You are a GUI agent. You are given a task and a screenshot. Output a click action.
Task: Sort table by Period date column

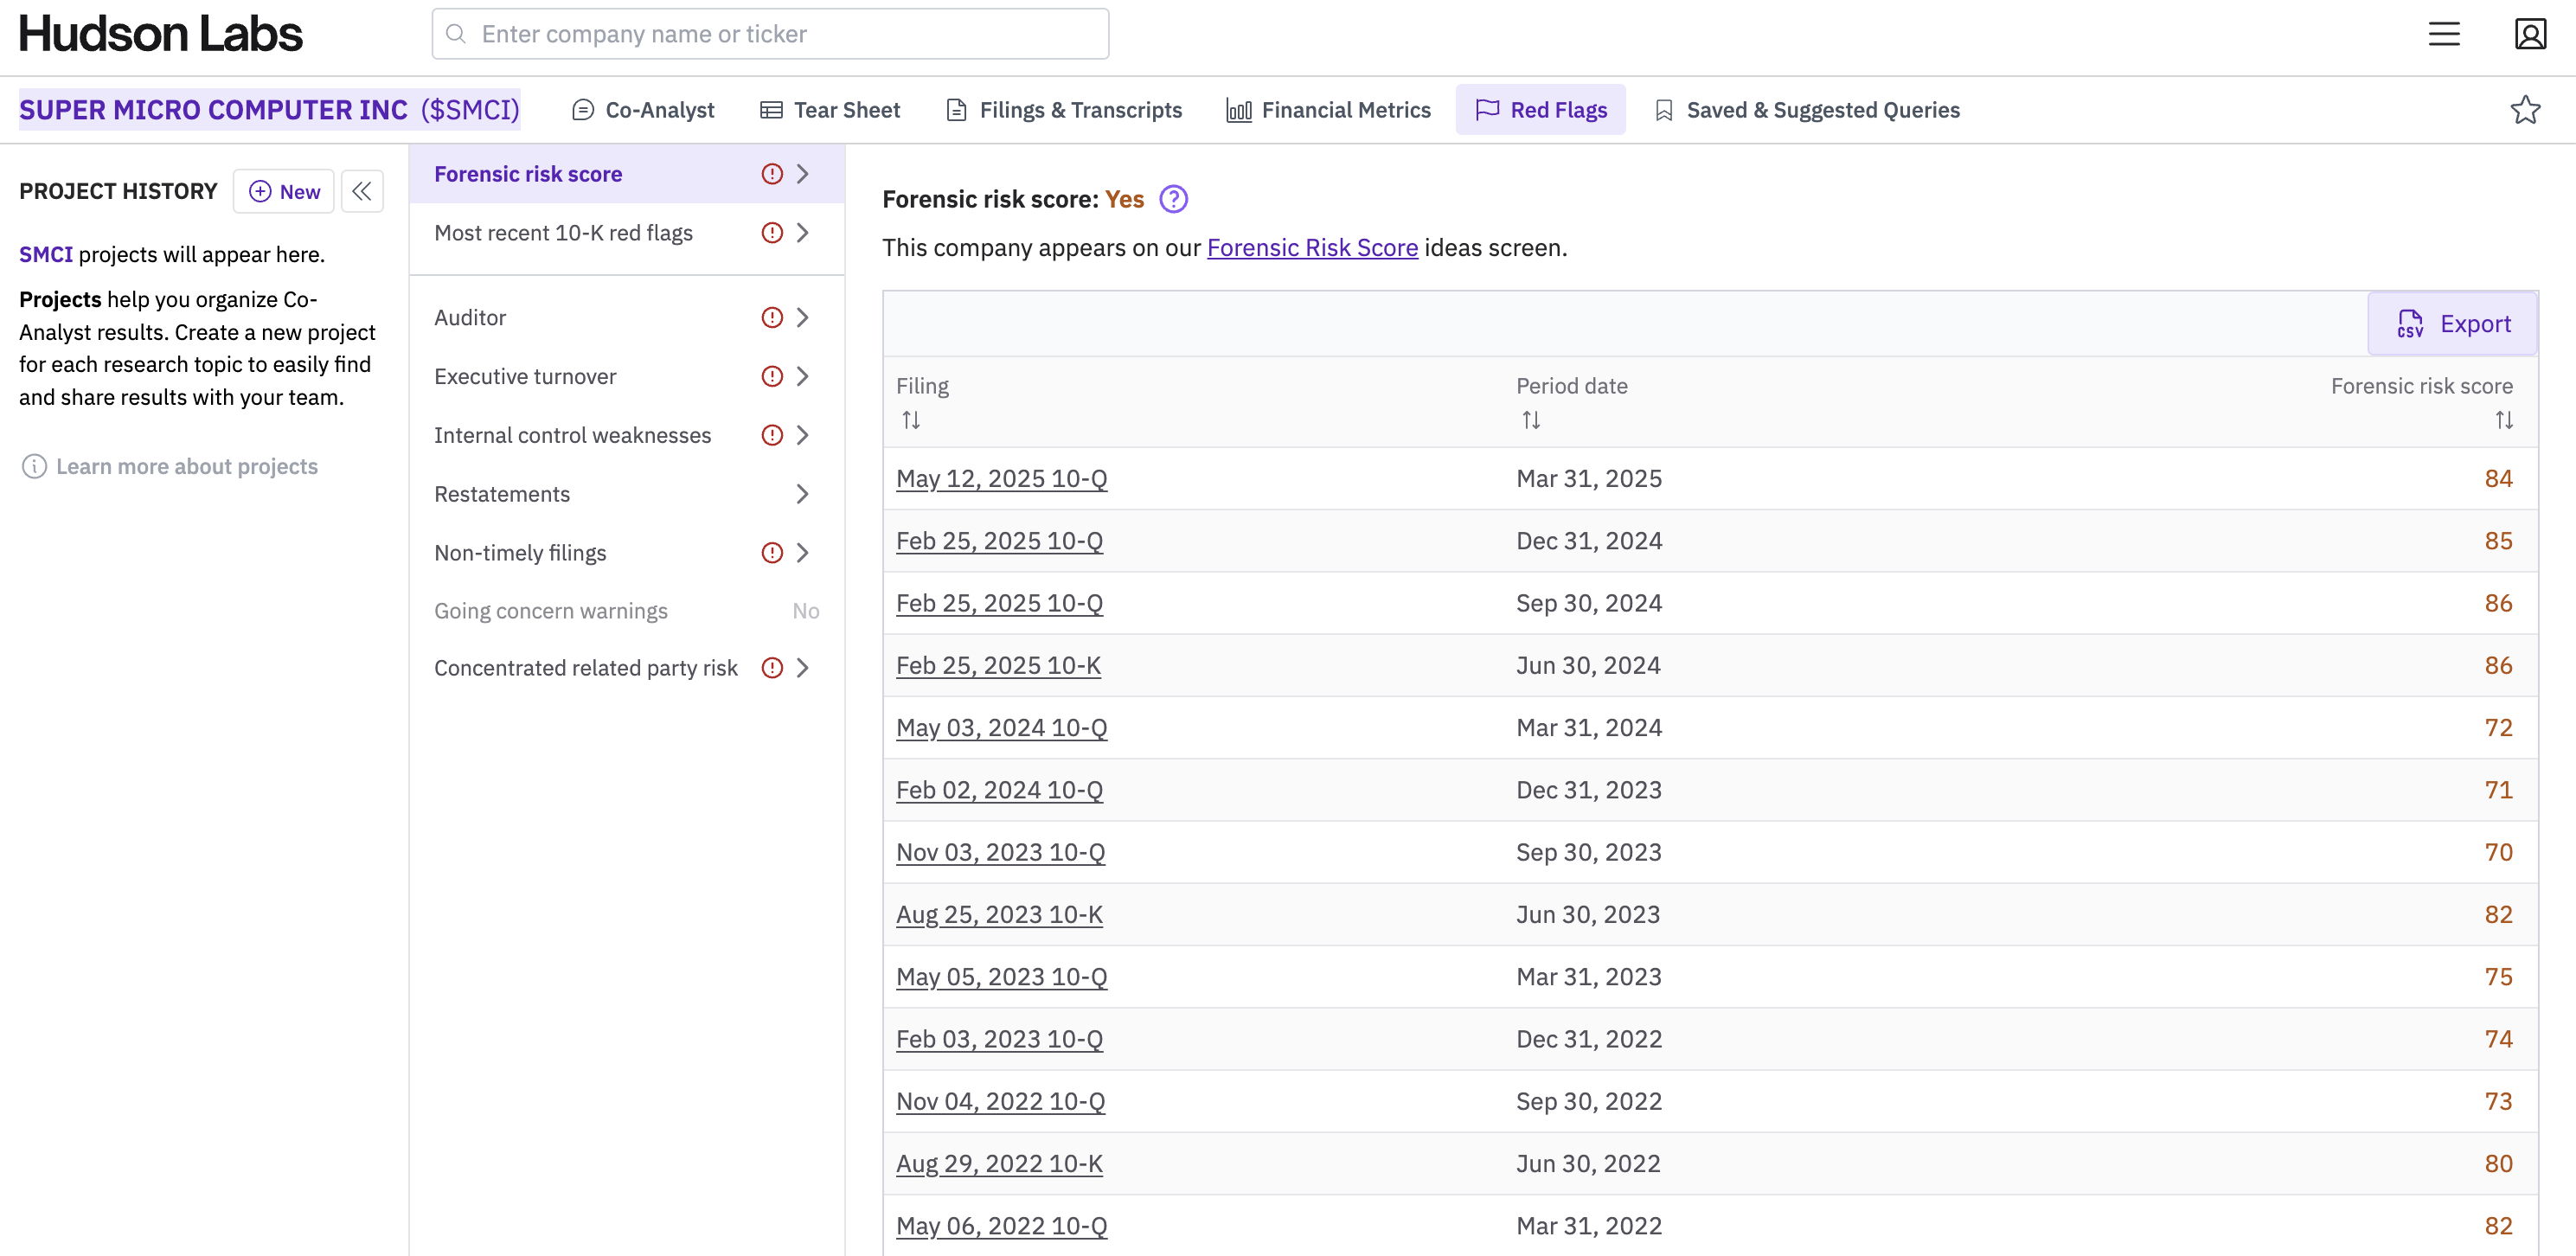point(1530,420)
